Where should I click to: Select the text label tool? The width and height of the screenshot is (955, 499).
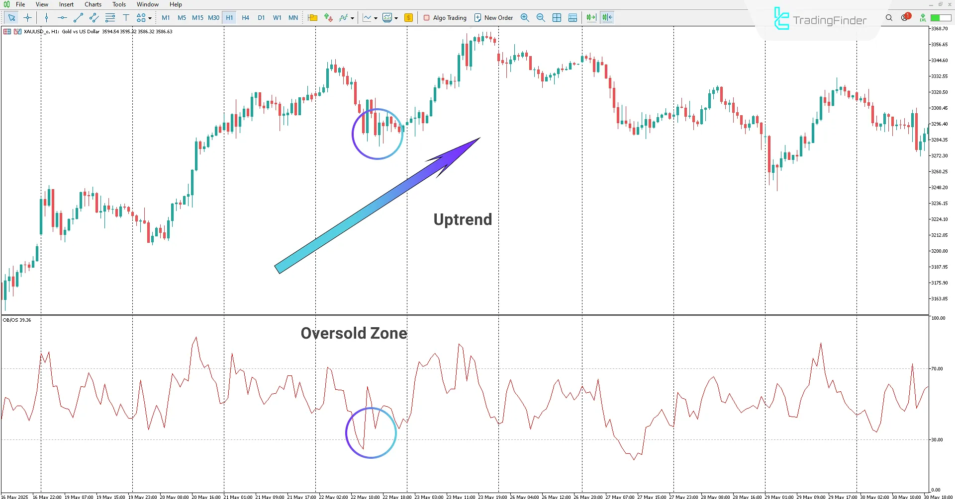pyautogui.click(x=126, y=18)
